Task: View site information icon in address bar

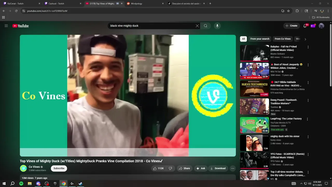Action: click(x=24, y=11)
